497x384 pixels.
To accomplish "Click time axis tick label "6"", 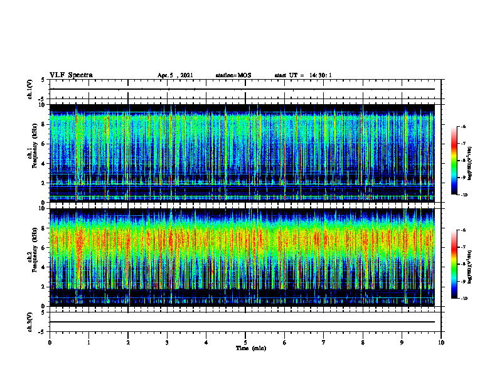I will pyautogui.click(x=285, y=343).
